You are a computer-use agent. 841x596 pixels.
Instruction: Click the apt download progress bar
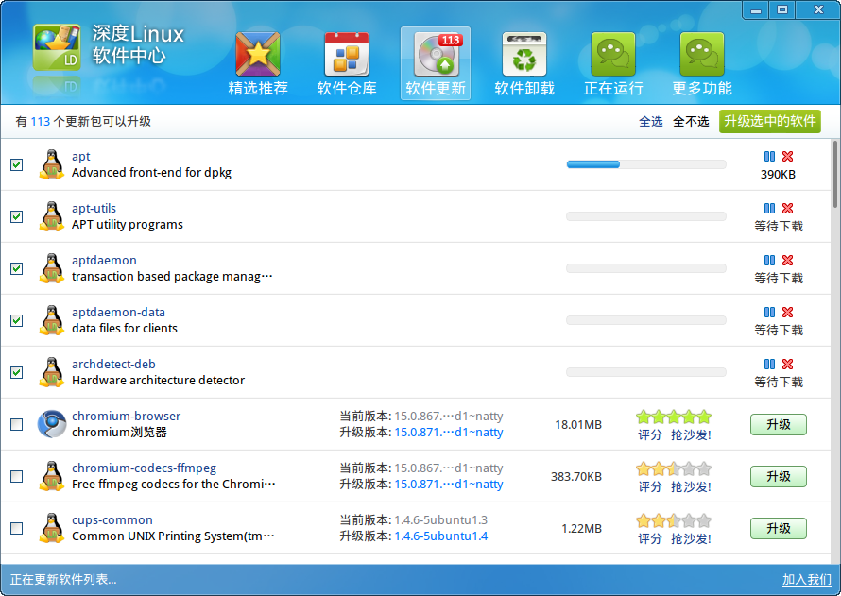(x=646, y=164)
